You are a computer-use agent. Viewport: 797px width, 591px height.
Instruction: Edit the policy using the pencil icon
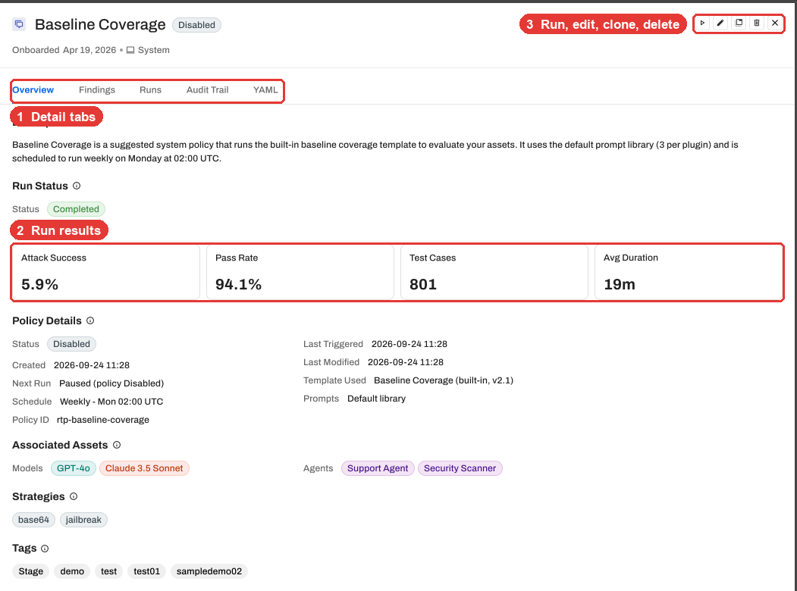pyautogui.click(x=720, y=23)
